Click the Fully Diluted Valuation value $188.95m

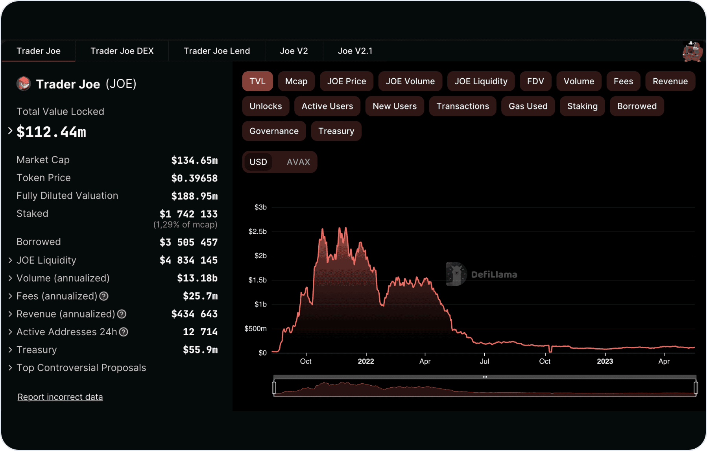click(x=194, y=196)
